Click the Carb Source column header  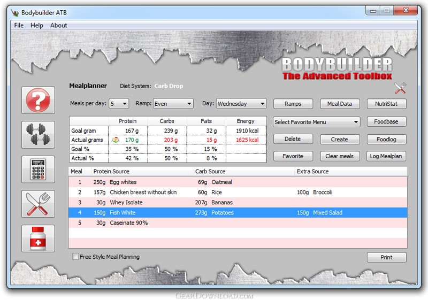[x=243, y=171]
